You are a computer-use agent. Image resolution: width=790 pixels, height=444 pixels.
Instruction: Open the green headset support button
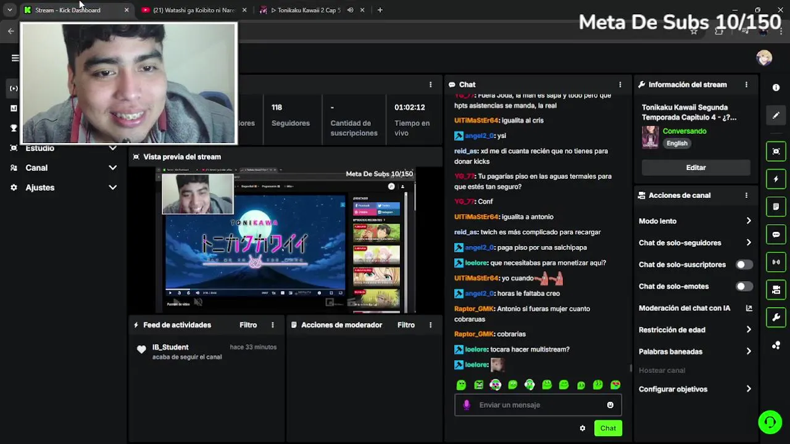[x=770, y=422]
